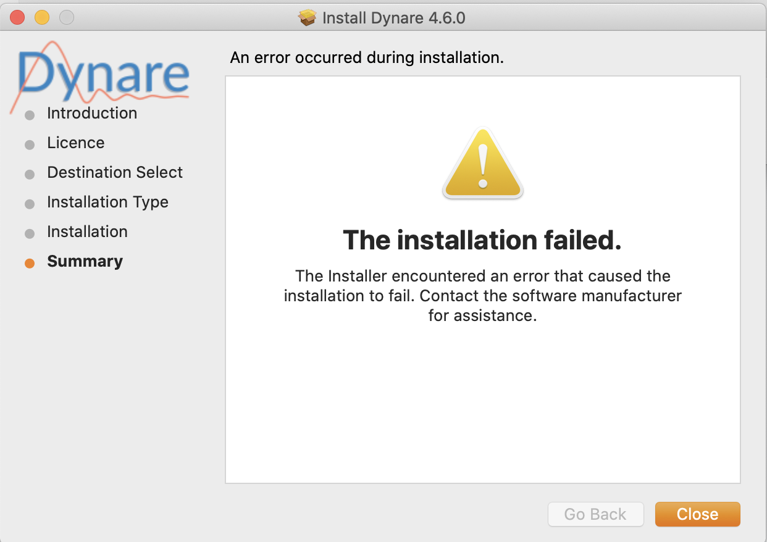Click "The installation failed." heading
Screen dimensions: 767x542
(x=482, y=240)
